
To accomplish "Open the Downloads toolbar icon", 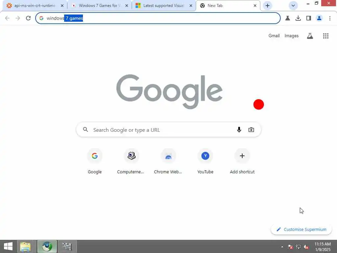I will click(x=298, y=18).
